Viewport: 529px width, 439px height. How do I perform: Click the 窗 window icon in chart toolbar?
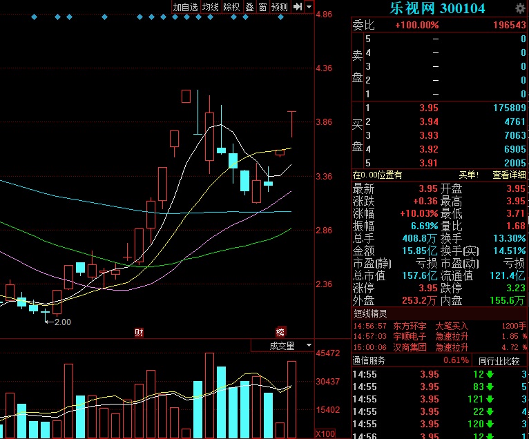click(262, 7)
